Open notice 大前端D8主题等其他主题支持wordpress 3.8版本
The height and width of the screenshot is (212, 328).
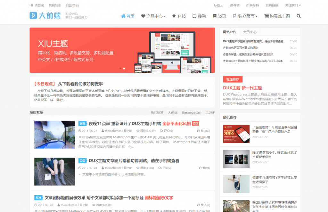click(x=253, y=61)
